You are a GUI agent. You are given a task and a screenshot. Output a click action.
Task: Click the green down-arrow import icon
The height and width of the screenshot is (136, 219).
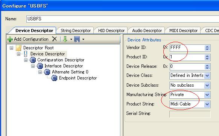click(x=65, y=39)
